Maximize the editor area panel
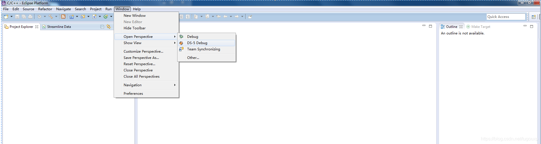The image size is (541, 144). click(430, 26)
